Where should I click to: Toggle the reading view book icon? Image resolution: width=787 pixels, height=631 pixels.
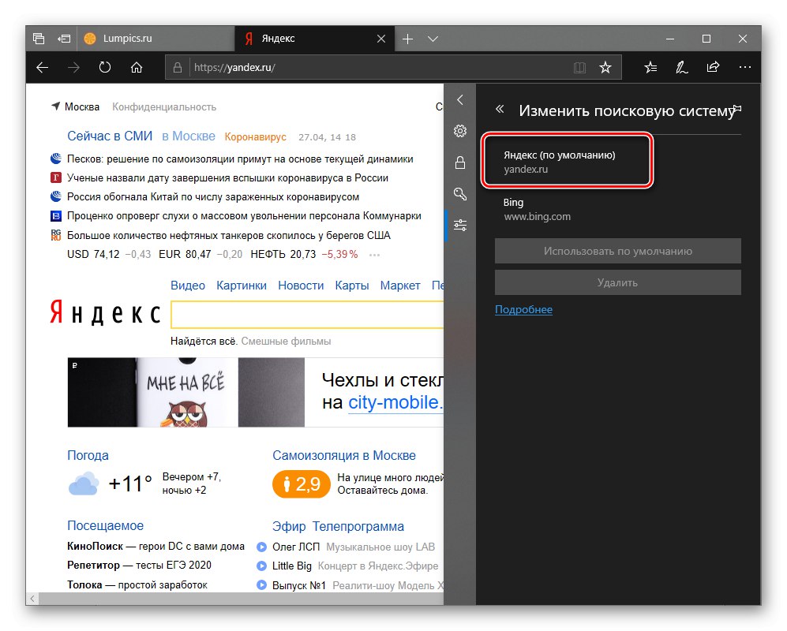(x=579, y=67)
